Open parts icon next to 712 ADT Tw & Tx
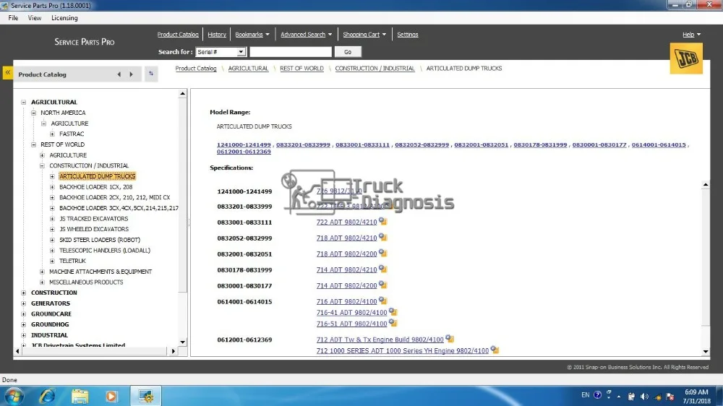The image size is (723, 406). (x=450, y=339)
